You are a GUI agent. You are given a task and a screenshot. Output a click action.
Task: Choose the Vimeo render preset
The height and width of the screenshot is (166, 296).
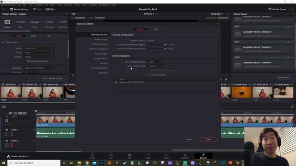[x=35, y=22]
